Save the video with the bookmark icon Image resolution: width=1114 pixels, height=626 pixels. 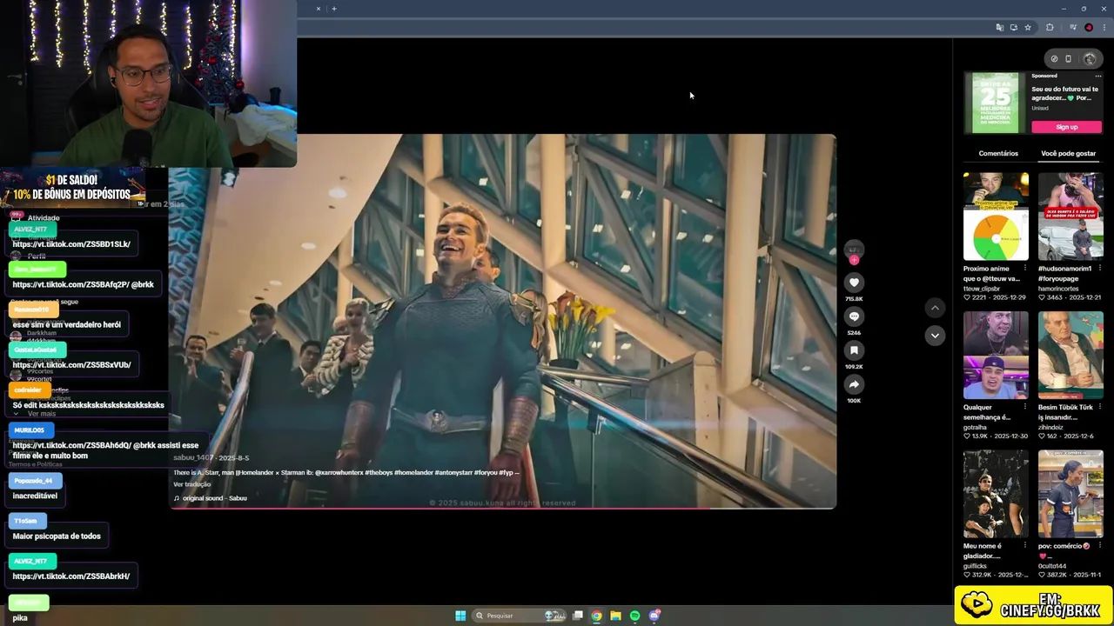[854, 350]
